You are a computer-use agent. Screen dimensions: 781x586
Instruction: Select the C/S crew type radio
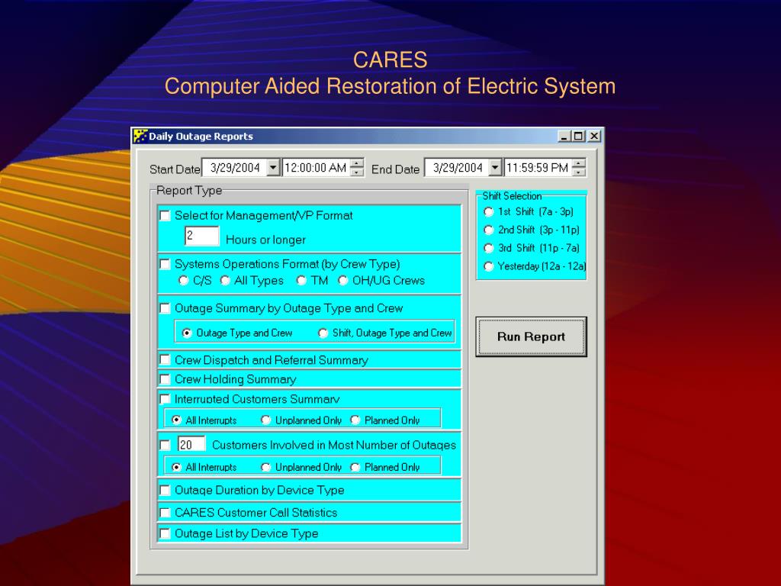coord(183,281)
